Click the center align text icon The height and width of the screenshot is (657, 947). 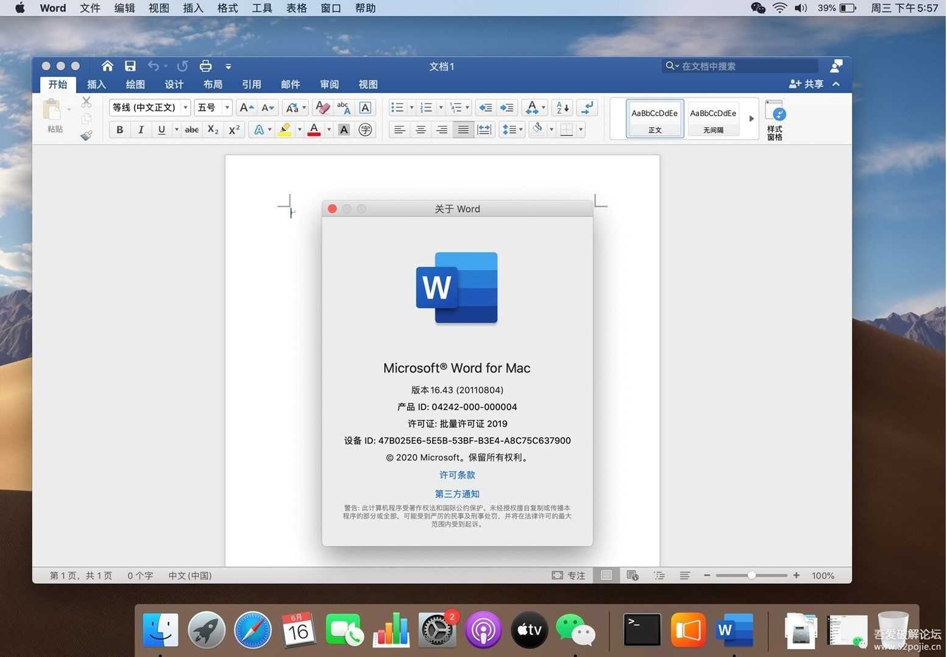(420, 130)
